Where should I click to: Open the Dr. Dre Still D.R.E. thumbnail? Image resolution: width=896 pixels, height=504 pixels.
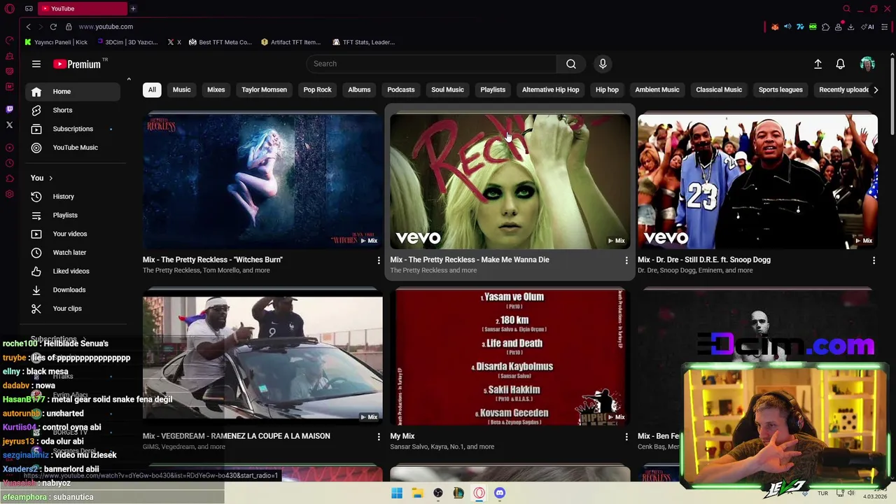[x=757, y=181]
